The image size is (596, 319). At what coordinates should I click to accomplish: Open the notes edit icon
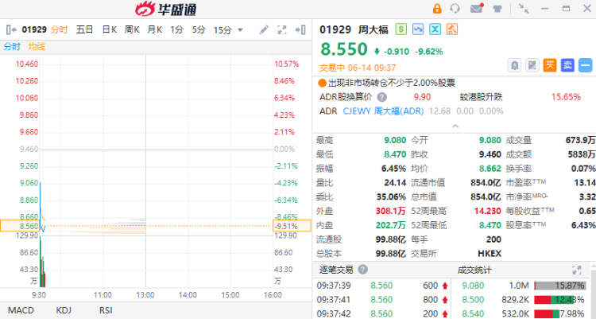pyautogui.click(x=532, y=65)
